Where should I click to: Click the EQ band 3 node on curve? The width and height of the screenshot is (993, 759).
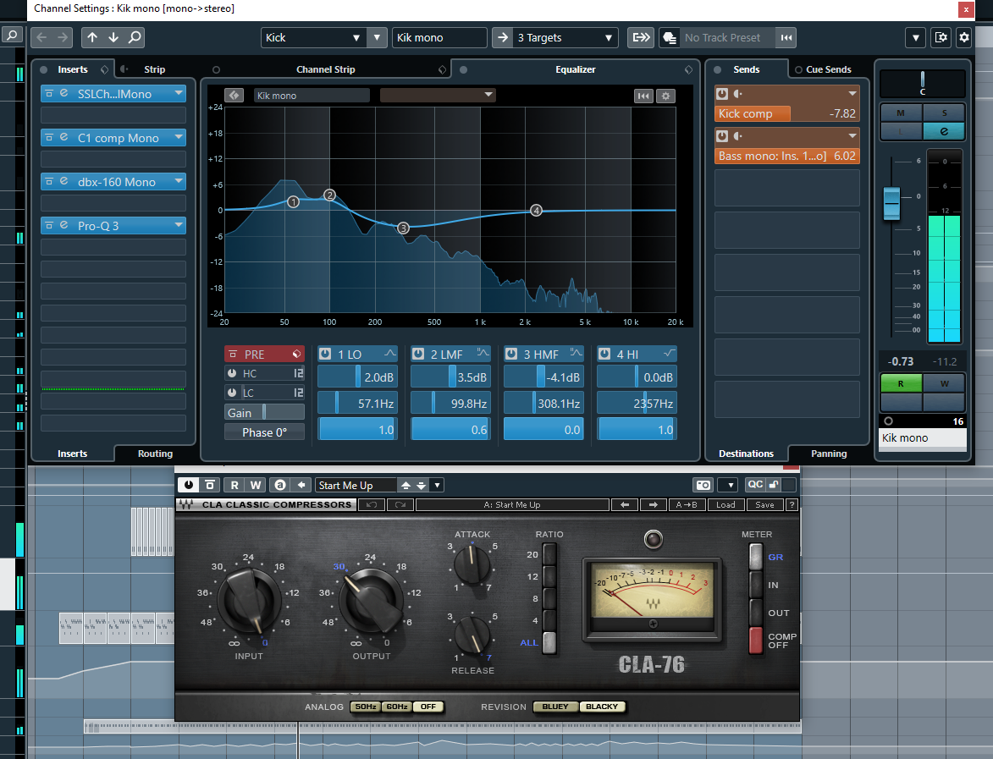point(404,228)
